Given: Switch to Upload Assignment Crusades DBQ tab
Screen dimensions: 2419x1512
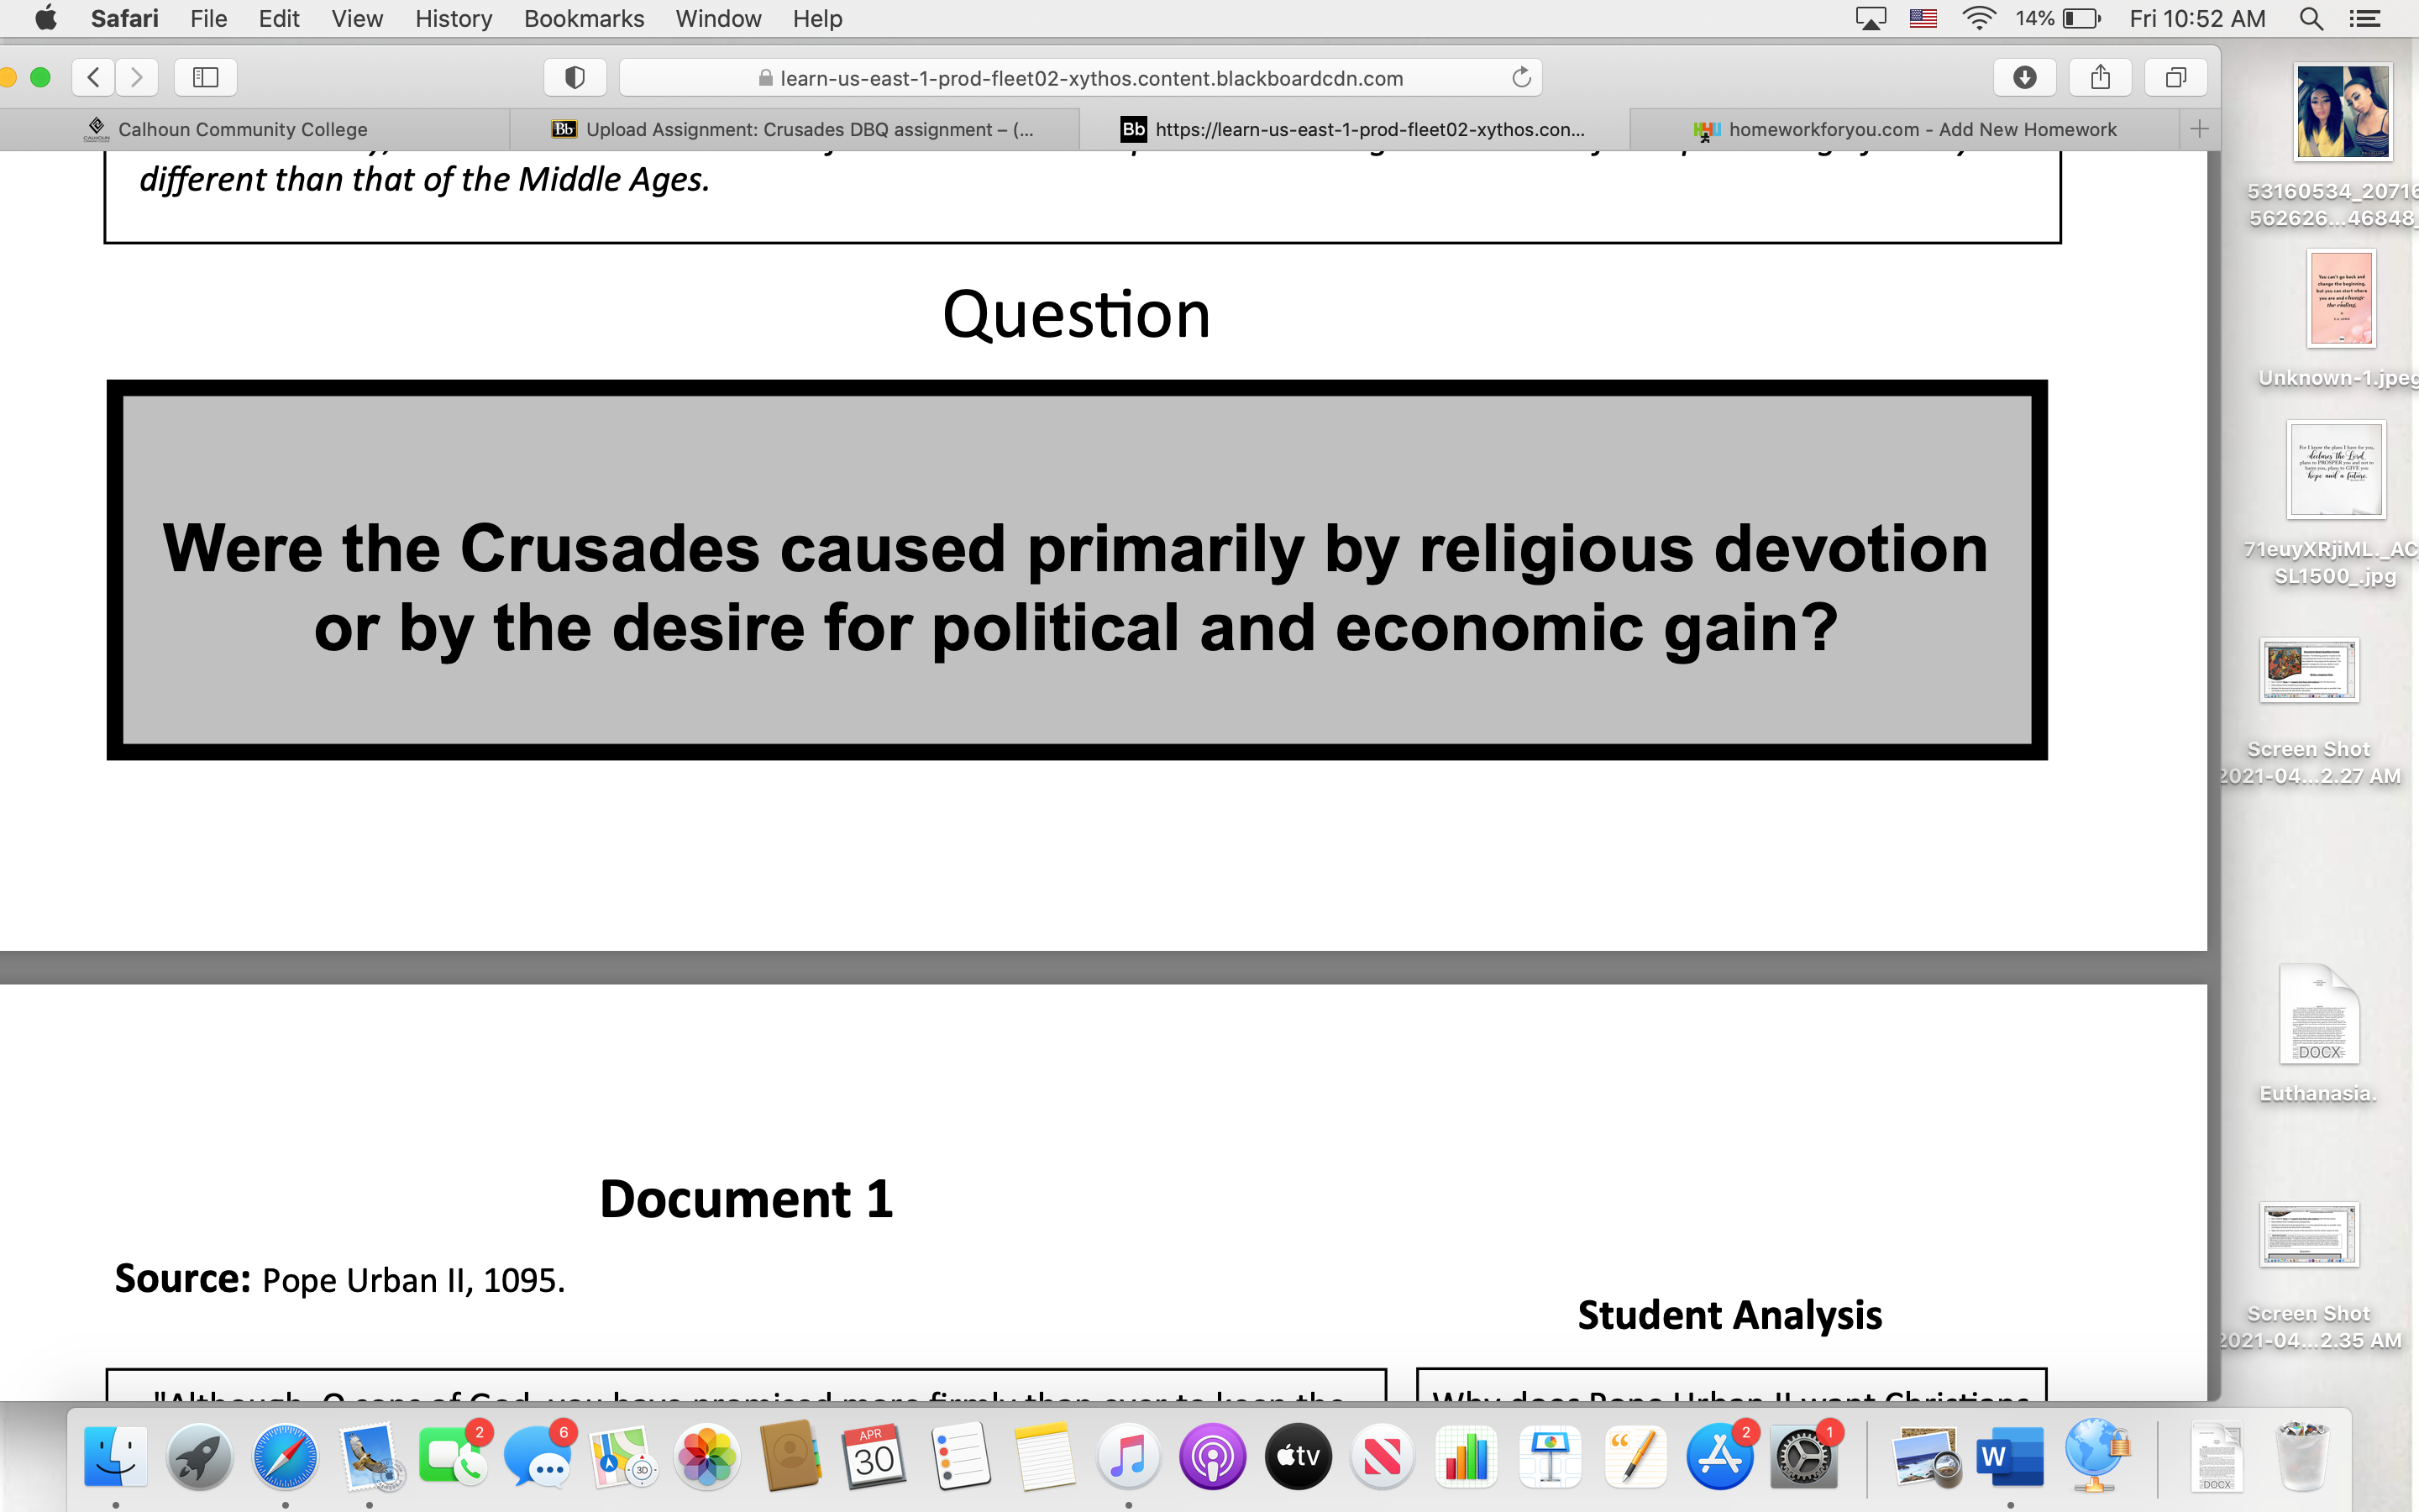Looking at the screenshot, I should (808, 129).
